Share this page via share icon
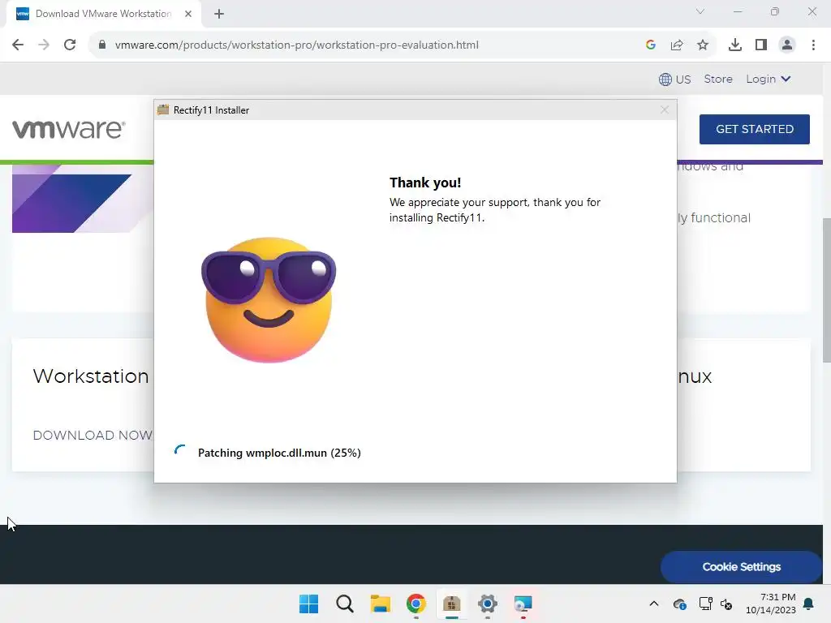This screenshot has width=831, height=623. click(677, 45)
